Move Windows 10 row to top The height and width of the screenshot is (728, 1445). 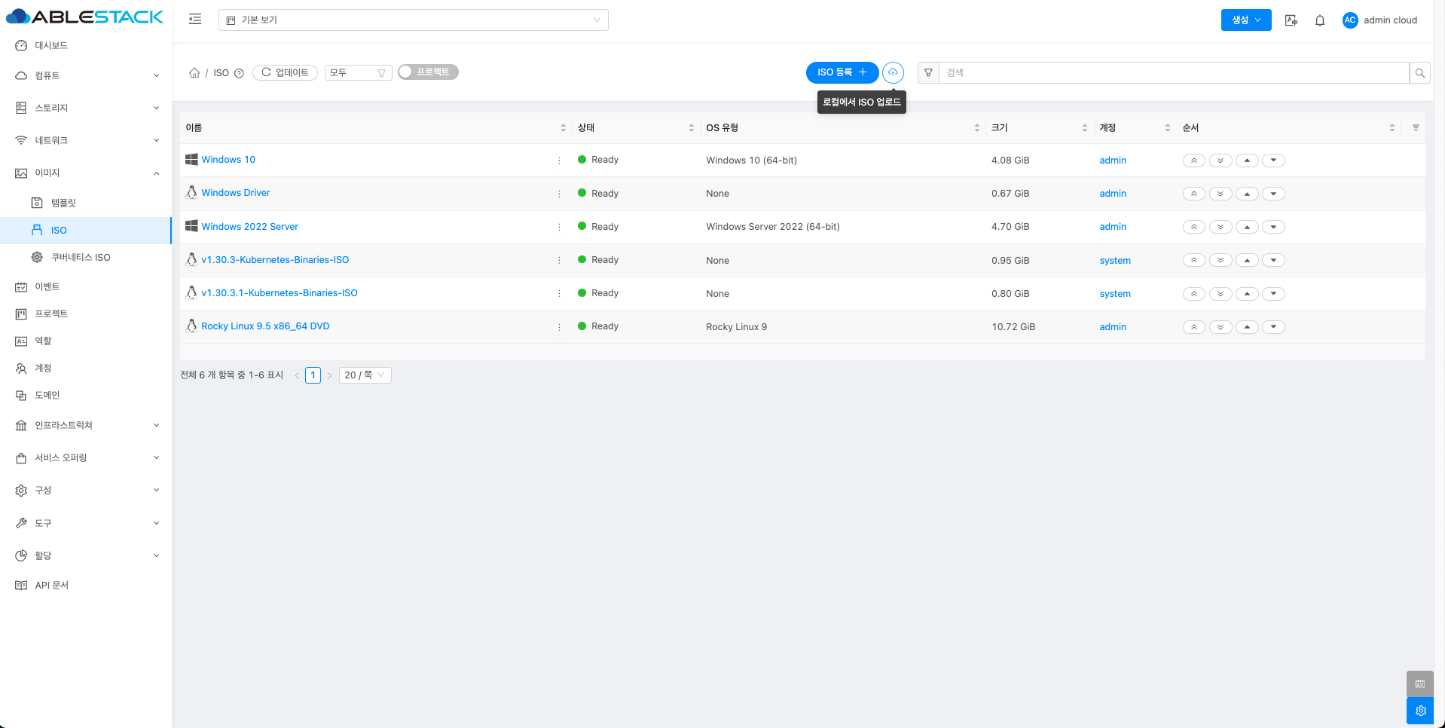coord(1193,161)
